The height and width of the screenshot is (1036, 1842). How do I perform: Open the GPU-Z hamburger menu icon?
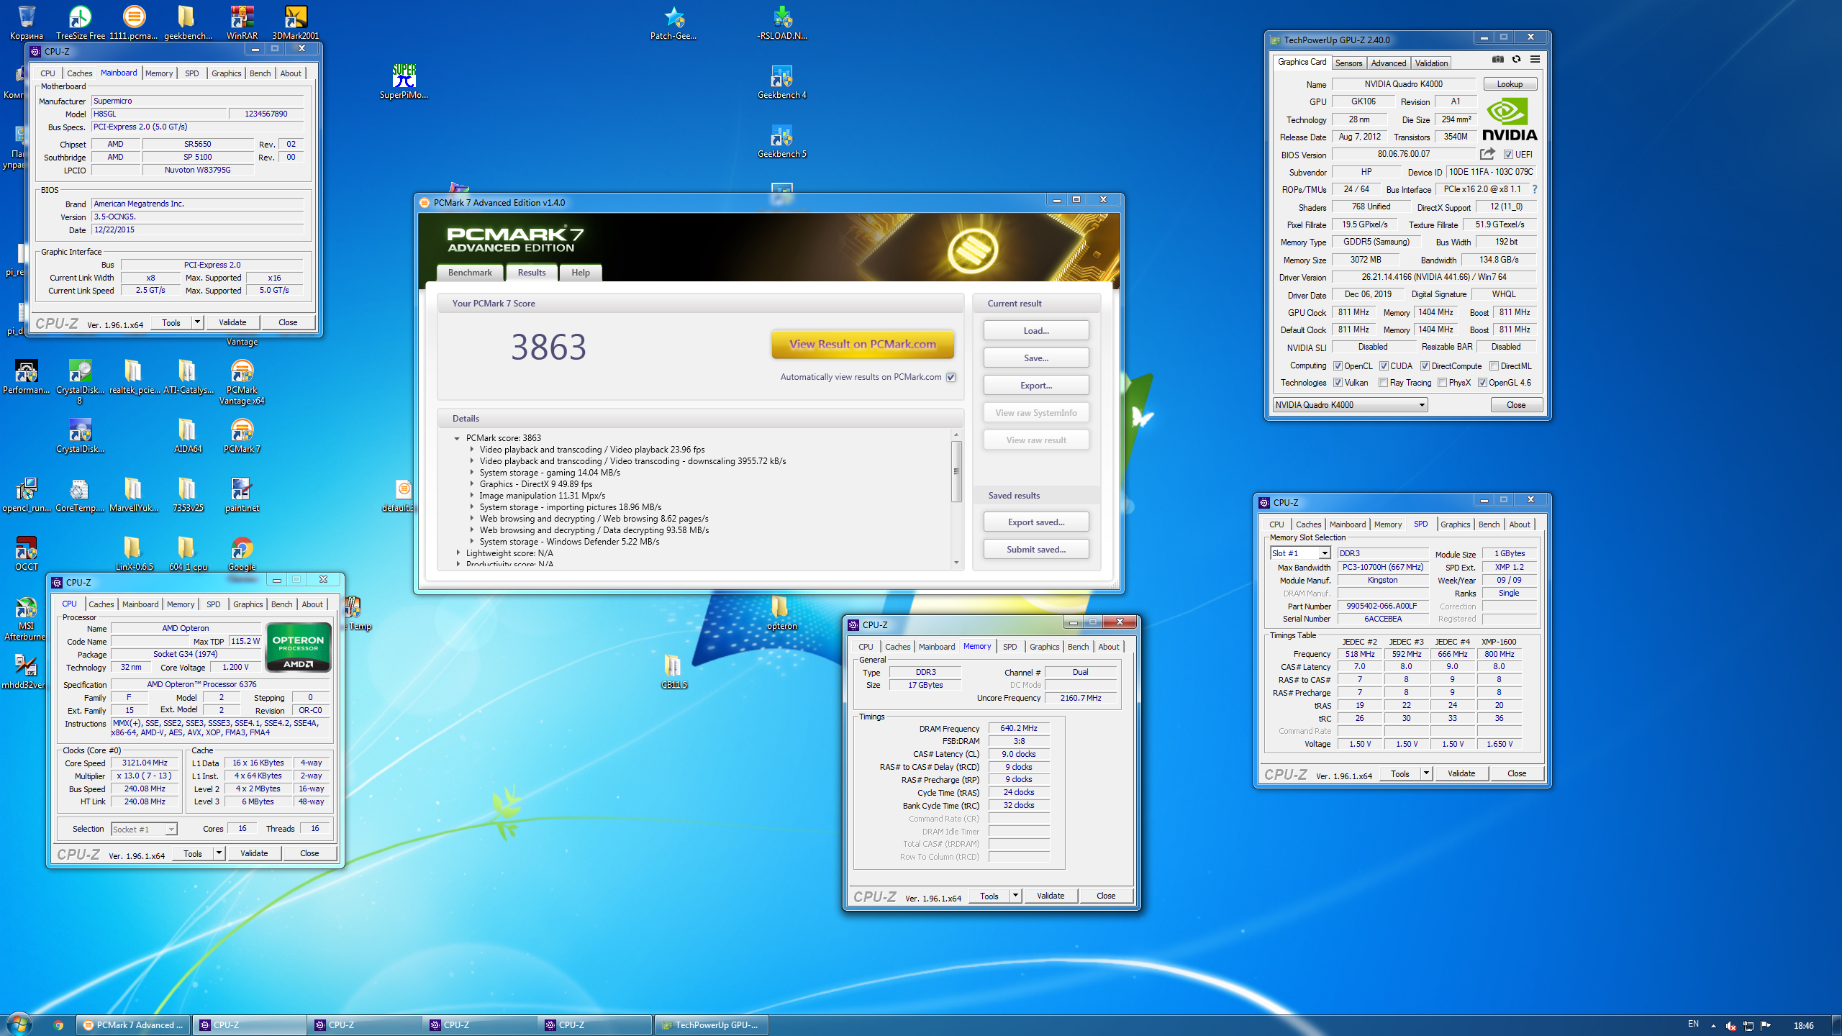pyautogui.click(x=1535, y=60)
